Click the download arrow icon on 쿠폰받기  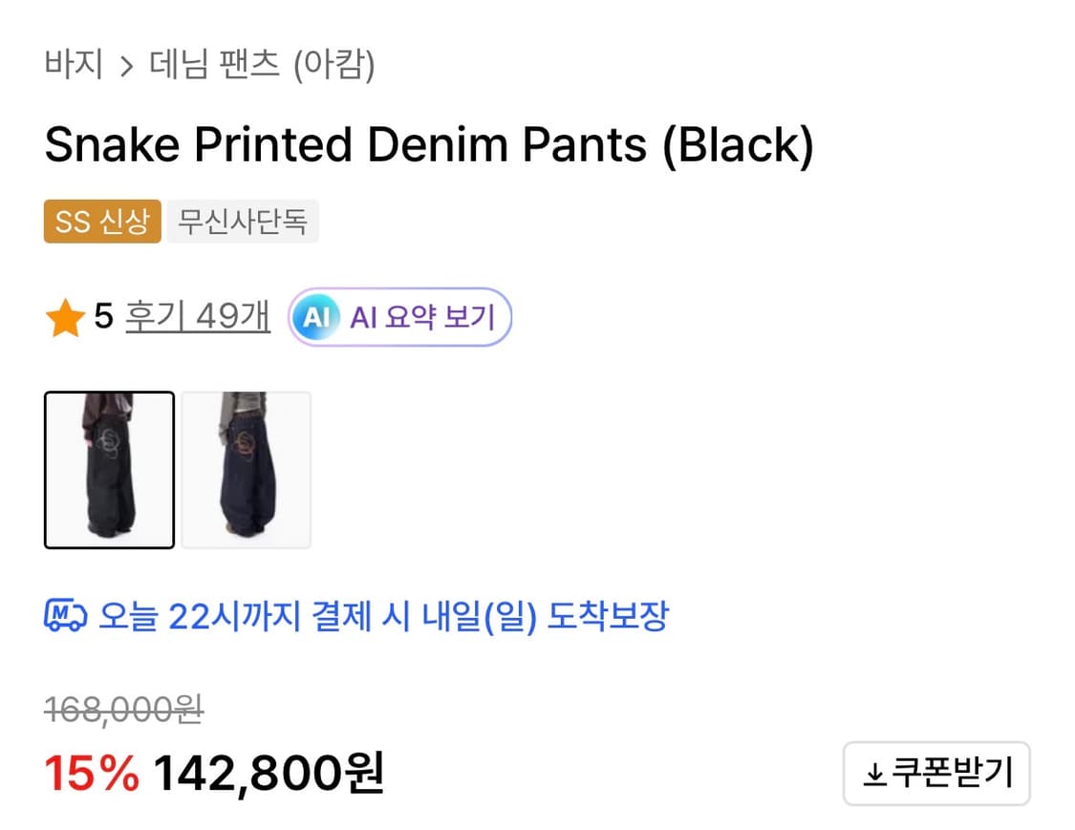875,774
